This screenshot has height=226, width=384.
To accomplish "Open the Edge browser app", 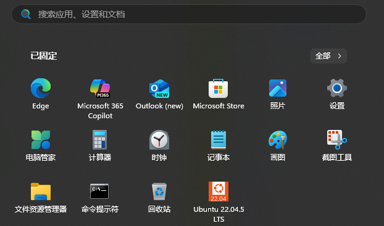I will pyautogui.click(x=41, y=89).
